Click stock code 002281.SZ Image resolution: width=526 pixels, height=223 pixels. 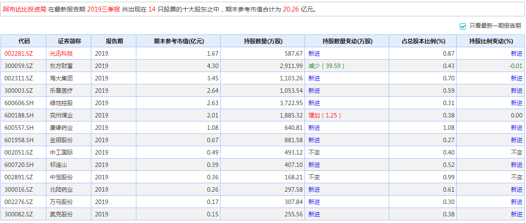coord(19,53)
